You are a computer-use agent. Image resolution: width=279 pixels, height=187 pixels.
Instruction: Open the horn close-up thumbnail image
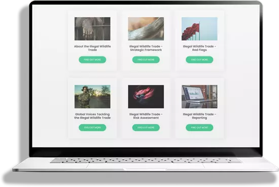(146, 29)
